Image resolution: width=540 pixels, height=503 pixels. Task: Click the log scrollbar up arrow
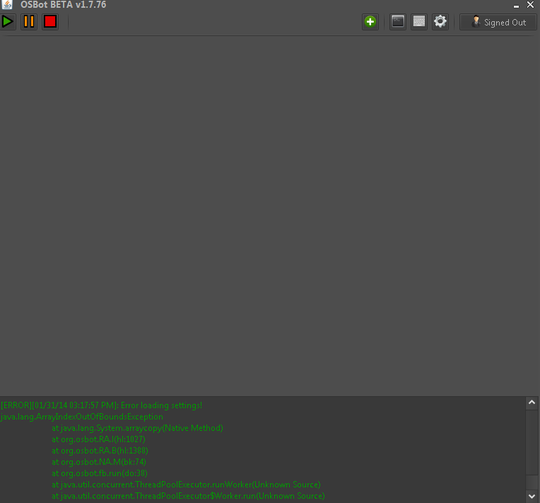tap(532, 403)
